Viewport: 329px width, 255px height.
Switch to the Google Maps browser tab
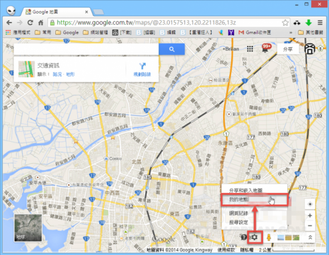[x=56, y=12]
